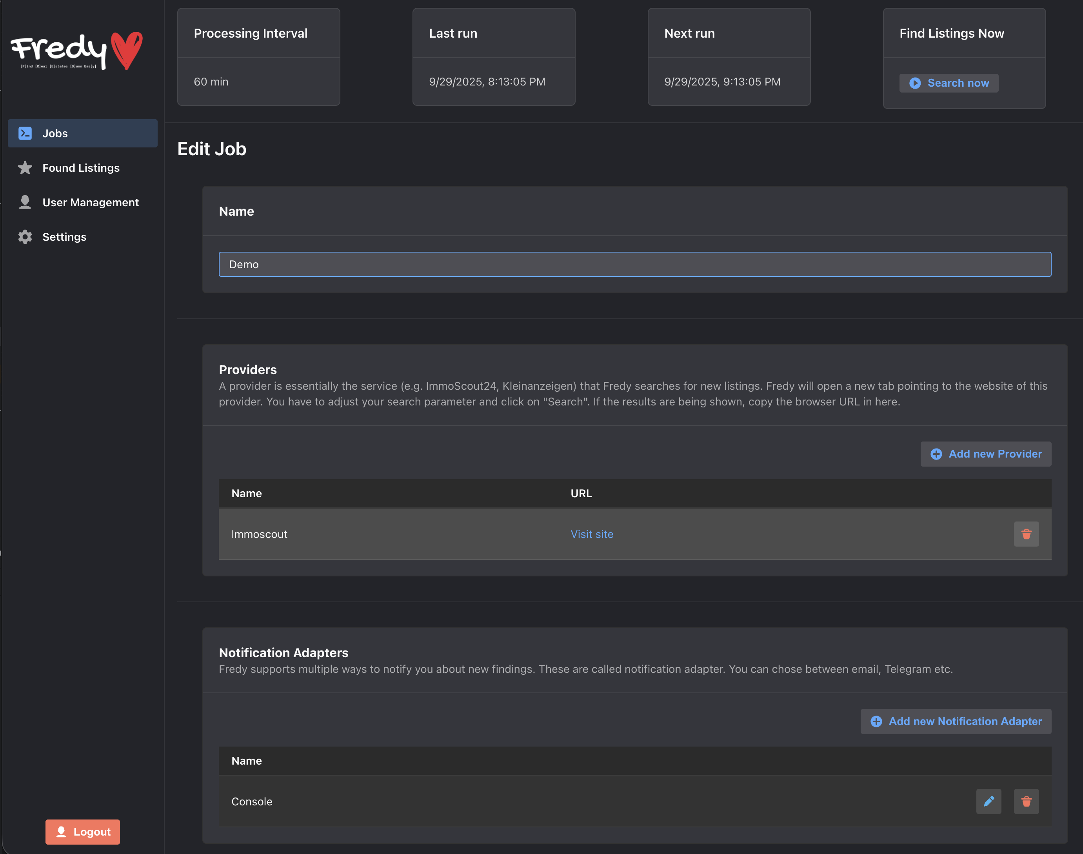Click Add new Provider button
This screenshot has height=854, width=1083.
986,454
